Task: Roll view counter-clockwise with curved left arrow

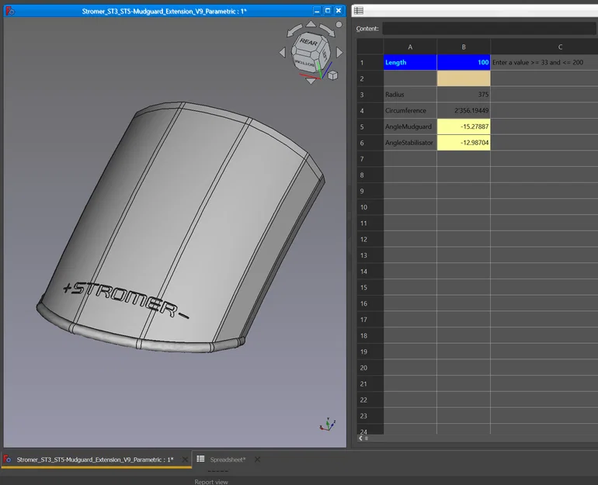Action: pyautogui.click(x=294, y=30)
